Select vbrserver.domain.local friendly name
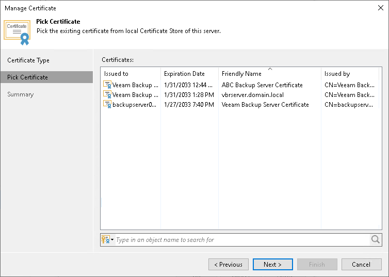 point(253,95)
